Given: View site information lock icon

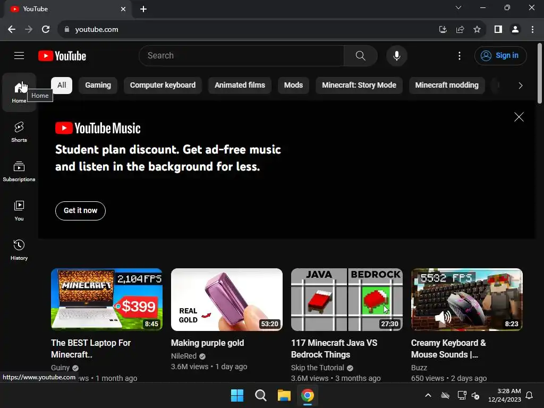Looking at the screenshot, I should pos(67,30).
